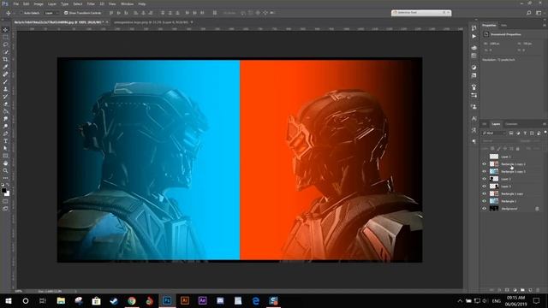This screenshot has height=308, width=548.
Task: Show the hidden Layer 1 at top
Action: (x=485, y=157)
